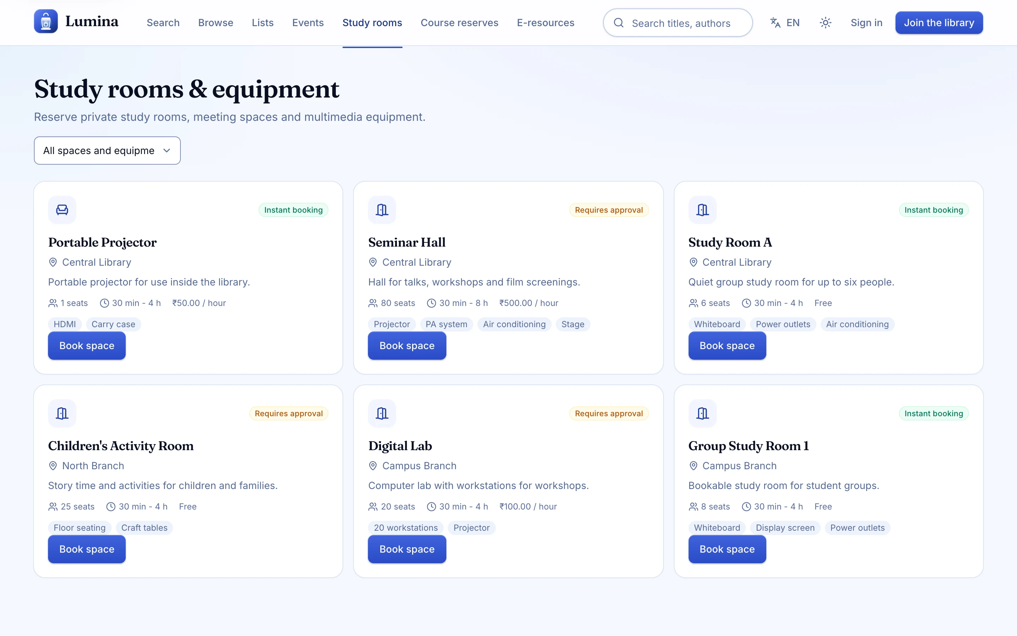Image resolution: width=1017 pixels, height=636 pixels.
Task: Click the Study Room A door icon
Action: click(x=702, y=210)
